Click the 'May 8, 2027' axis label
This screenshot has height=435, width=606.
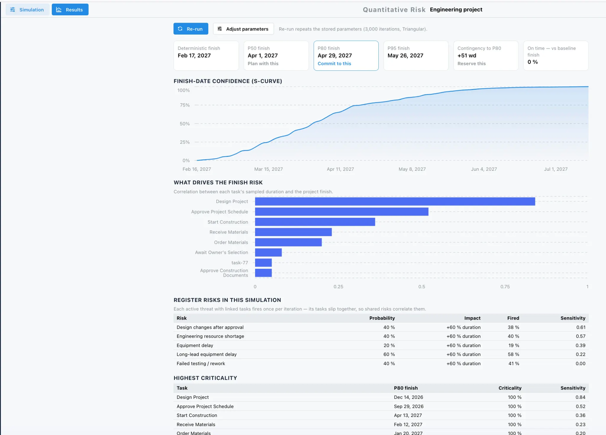click(412, 169)
